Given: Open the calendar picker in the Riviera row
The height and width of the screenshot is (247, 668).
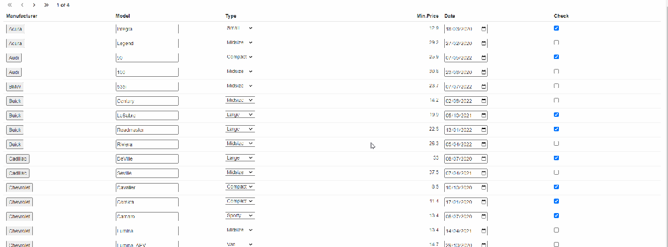Looking at the screenshot, I should tap(483, 144).
